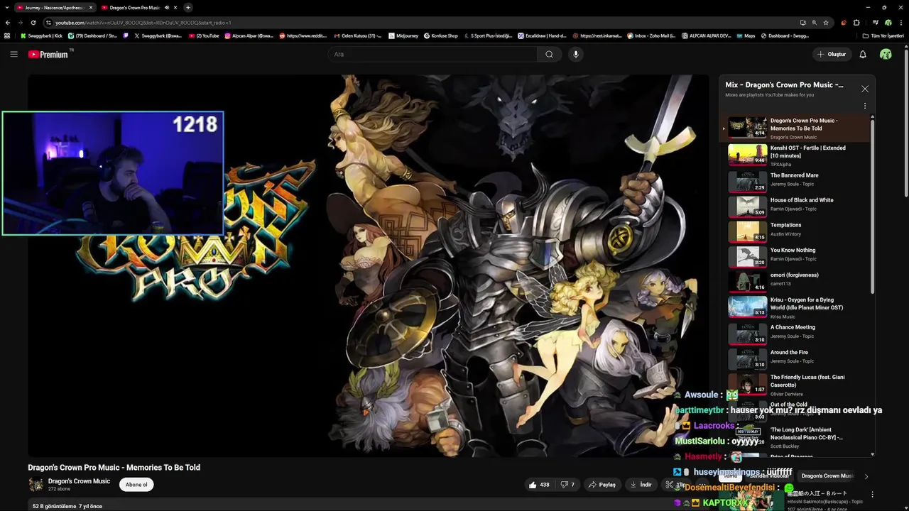The width and height of the screenshot is (909, 511).
Task: Select the Dragon's Crown Pro Music tab
Action: pyautogui.click(x=134, y=8)
